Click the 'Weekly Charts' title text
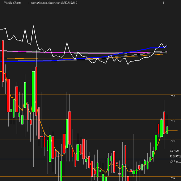The image size is (181, 181). (12, 3)
